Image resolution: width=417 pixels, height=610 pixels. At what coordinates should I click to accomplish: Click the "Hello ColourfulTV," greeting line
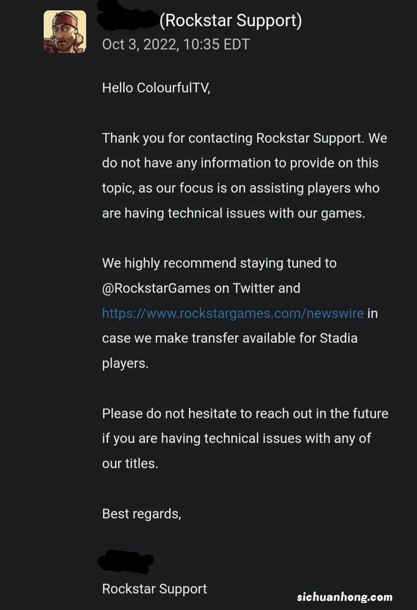point(155,88)
